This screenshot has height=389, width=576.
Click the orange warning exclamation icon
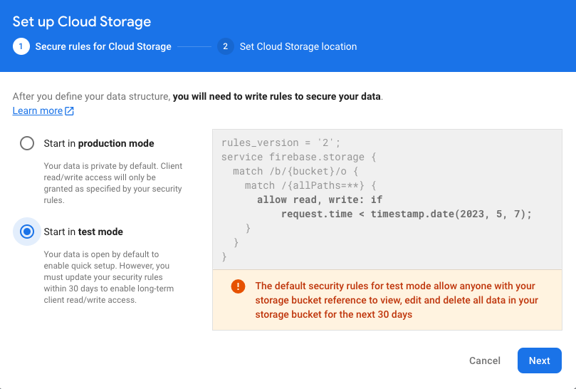coord(238,286)
